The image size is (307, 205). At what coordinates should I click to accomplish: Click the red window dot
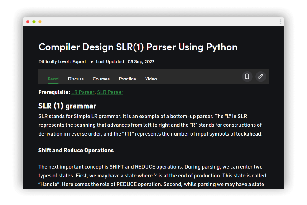tap(28, 22)
